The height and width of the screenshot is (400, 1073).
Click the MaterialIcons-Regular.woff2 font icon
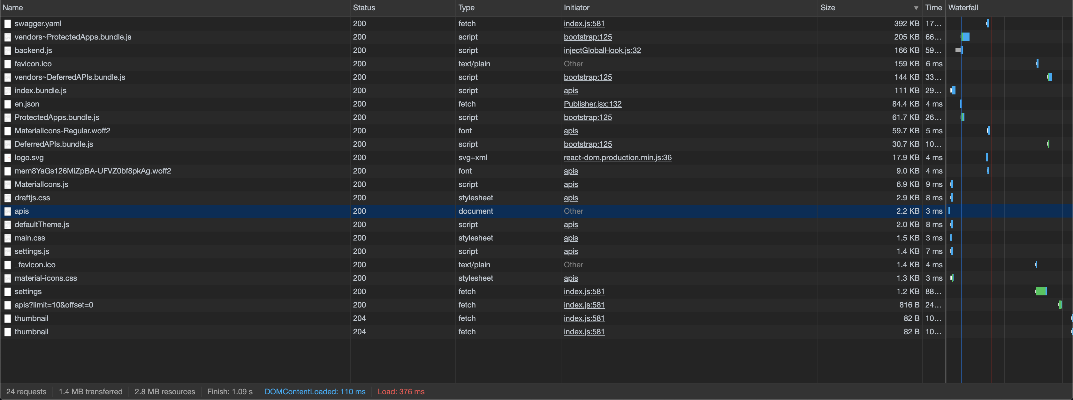[x=7, y=131]
